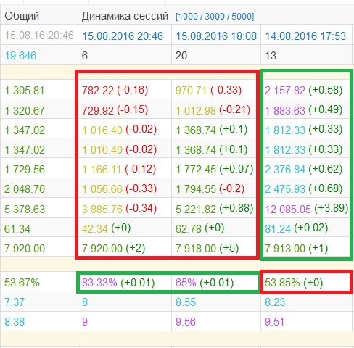The height and width of the screenshot is (348, 354).
Task: Select win rate 53.85% (+0)
Action: point(294,283)
